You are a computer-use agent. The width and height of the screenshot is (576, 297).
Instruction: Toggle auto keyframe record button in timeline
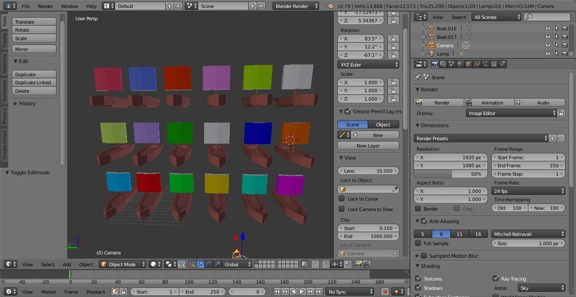385,292
